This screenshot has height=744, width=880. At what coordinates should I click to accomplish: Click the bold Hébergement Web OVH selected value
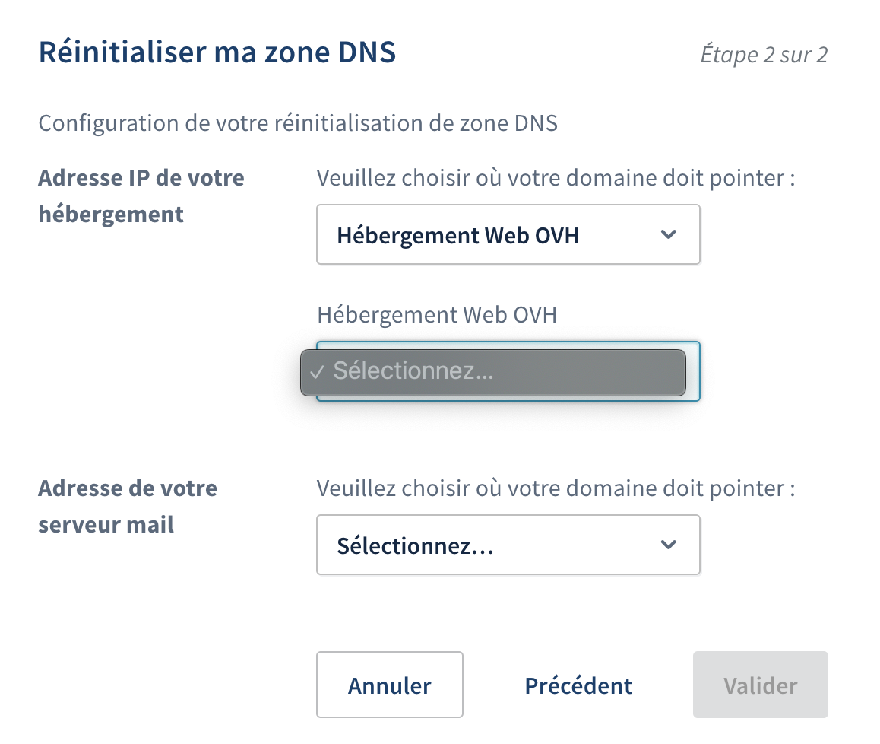[457, 235]
